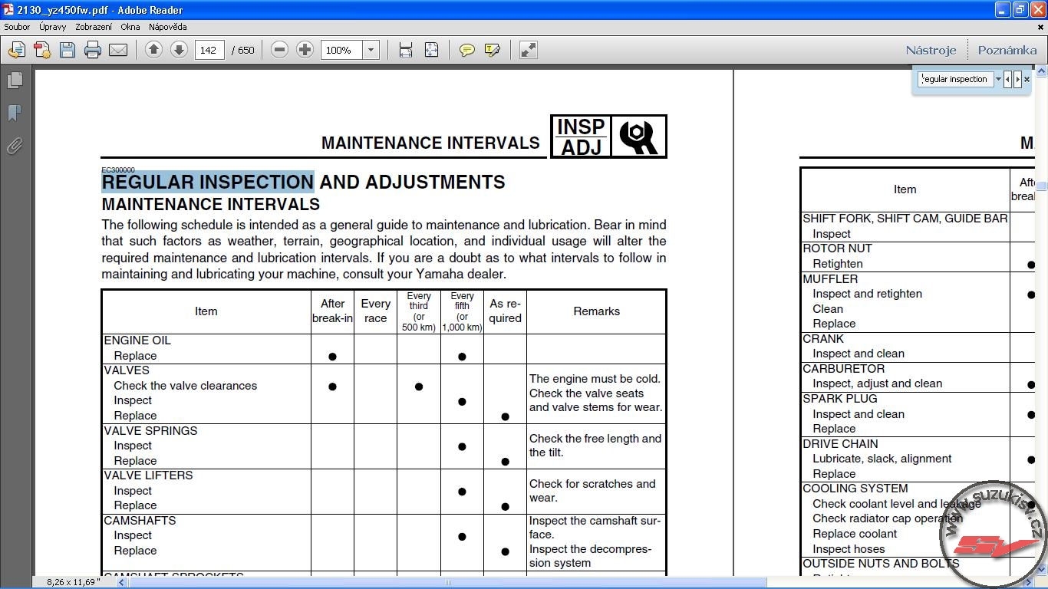Click the 'ROTOR NUT' row on right page
1048x589 pixels.
tap(837, 248)
